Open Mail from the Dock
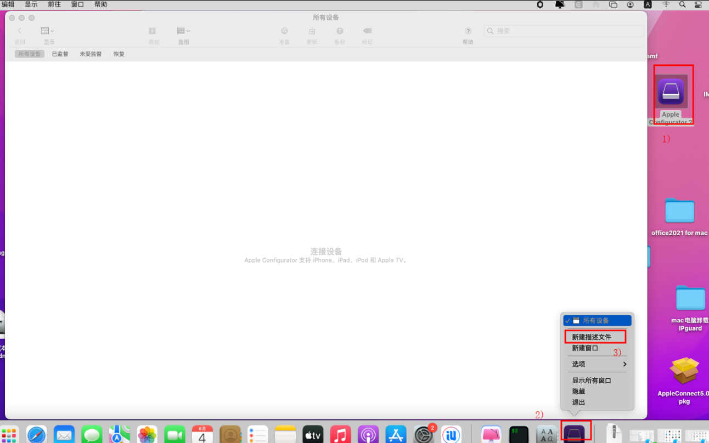 [64, 435]
